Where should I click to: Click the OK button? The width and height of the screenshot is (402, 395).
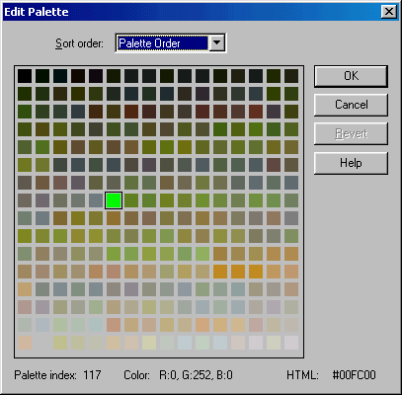[x=351, y=76]
